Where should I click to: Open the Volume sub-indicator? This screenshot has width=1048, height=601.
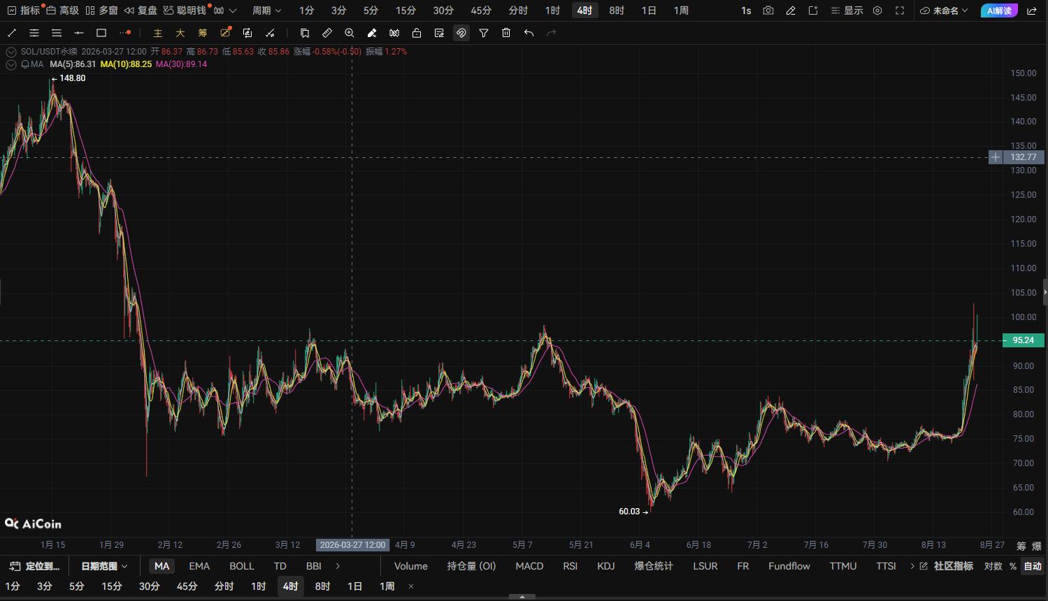(411, 566)
